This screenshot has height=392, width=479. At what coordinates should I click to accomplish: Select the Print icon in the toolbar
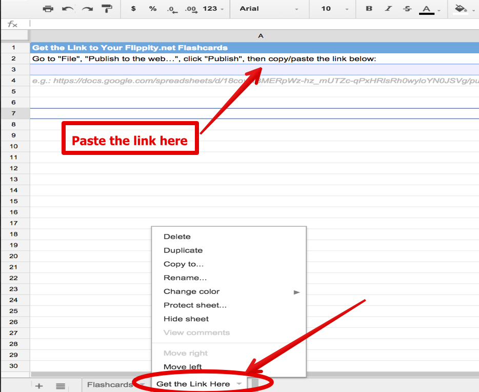[48, 9]
